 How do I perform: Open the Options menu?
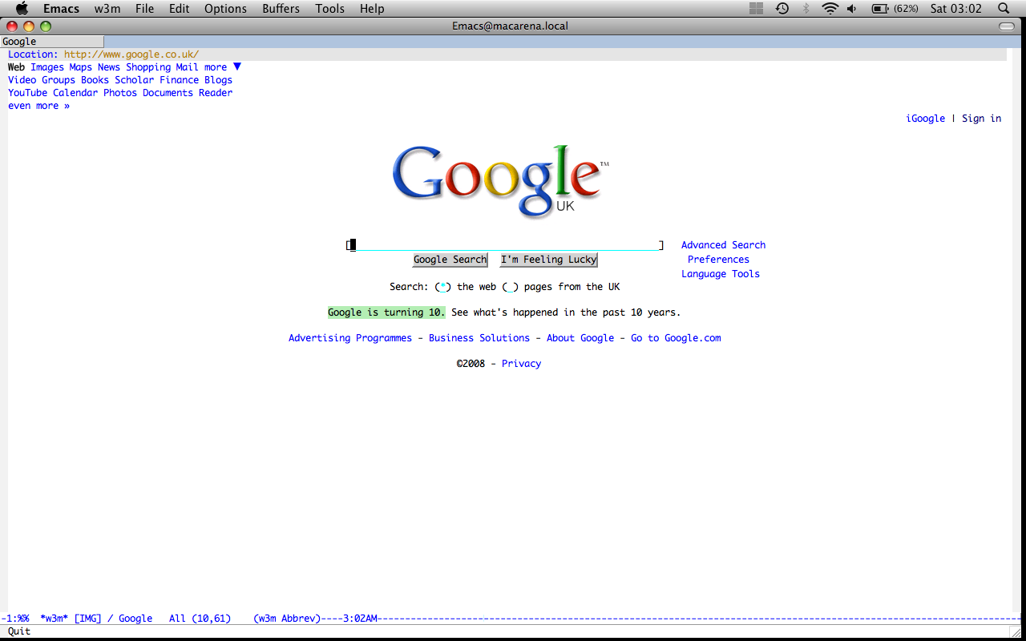(x=225, y=8)
